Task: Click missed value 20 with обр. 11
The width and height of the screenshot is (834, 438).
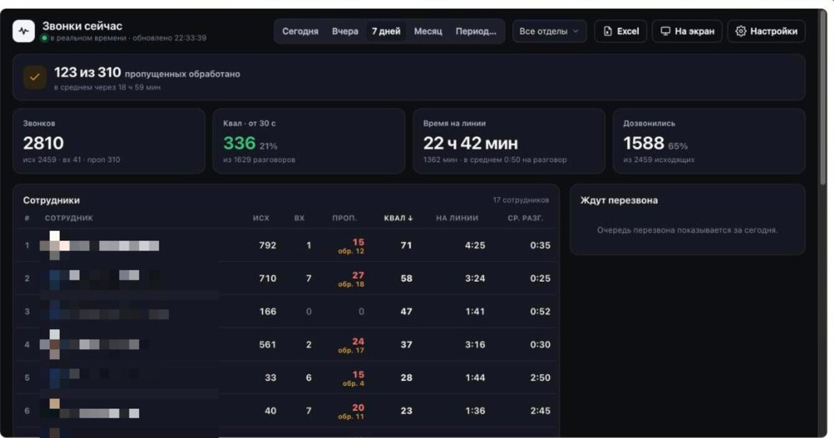Action: (352, 412)
